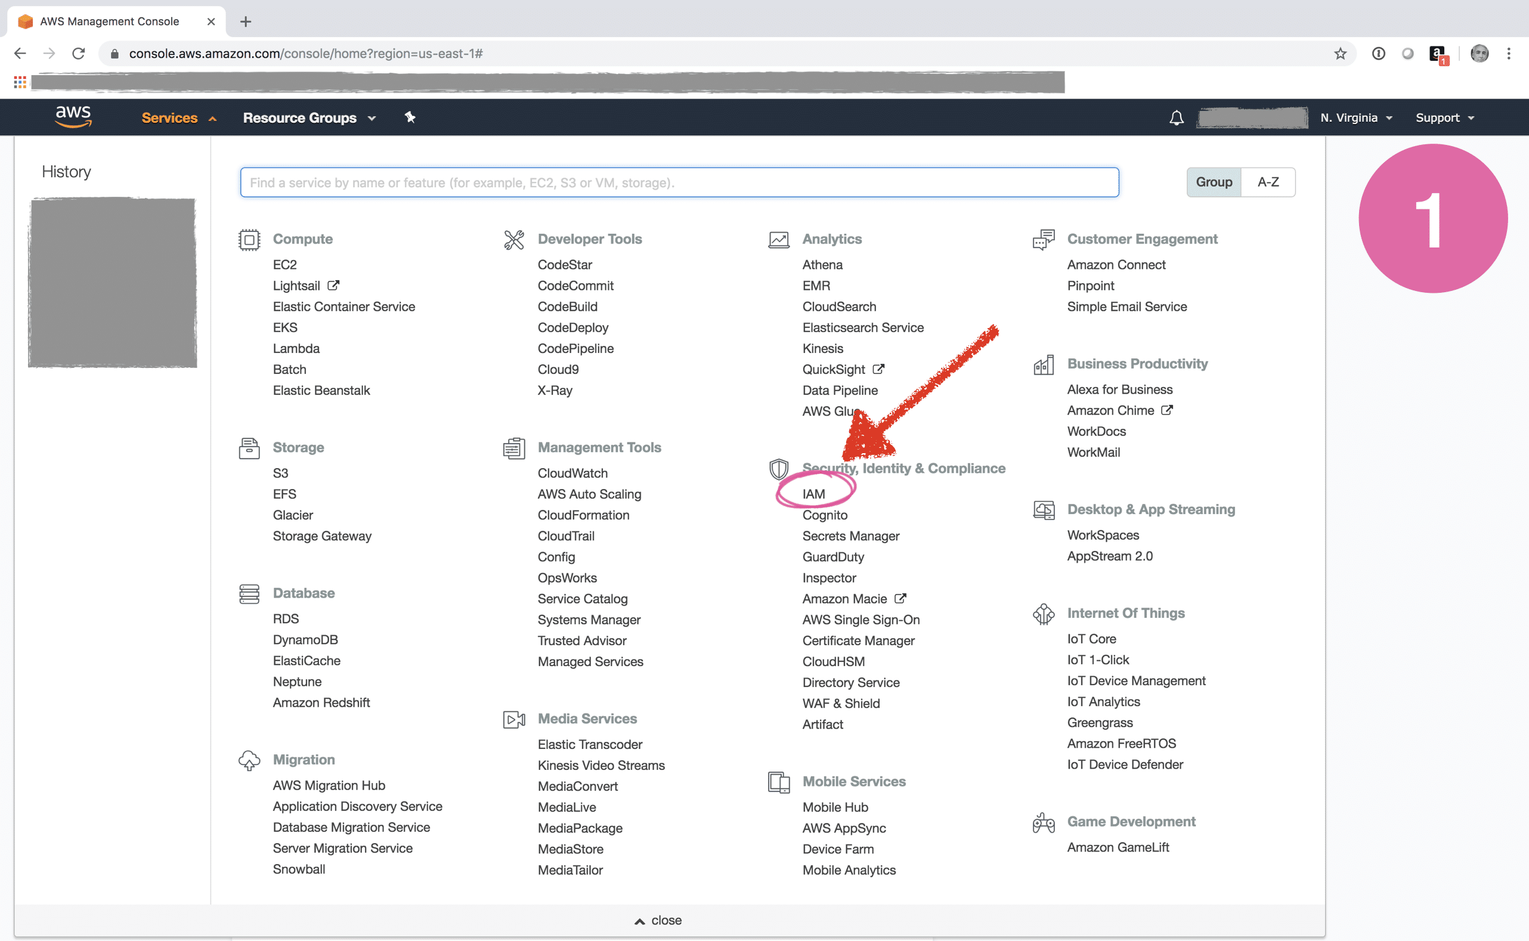
Task: Open the Amazon Redshift service
Action: tap(321, 702)
